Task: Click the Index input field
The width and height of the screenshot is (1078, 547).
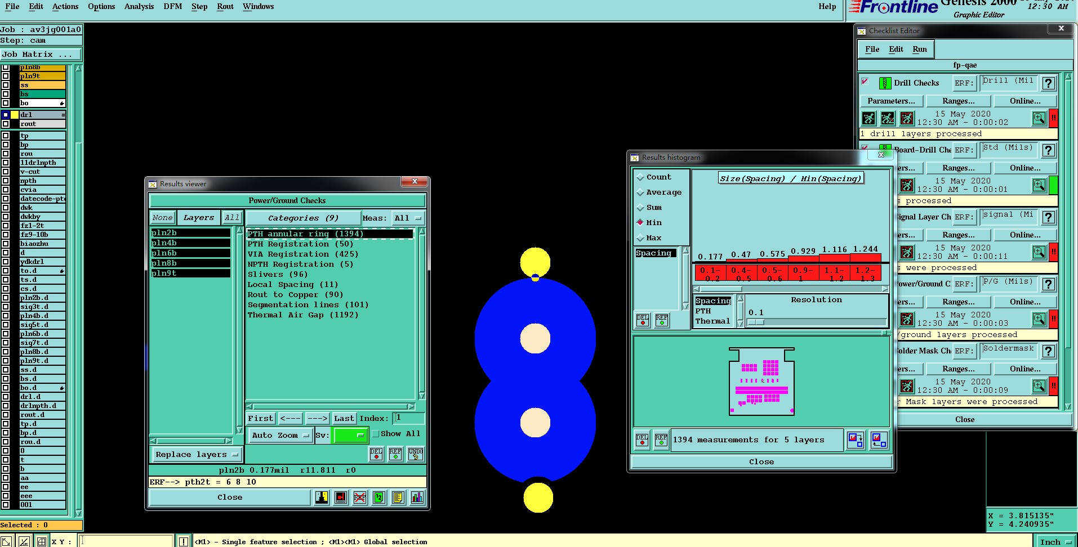Action: 408,418
